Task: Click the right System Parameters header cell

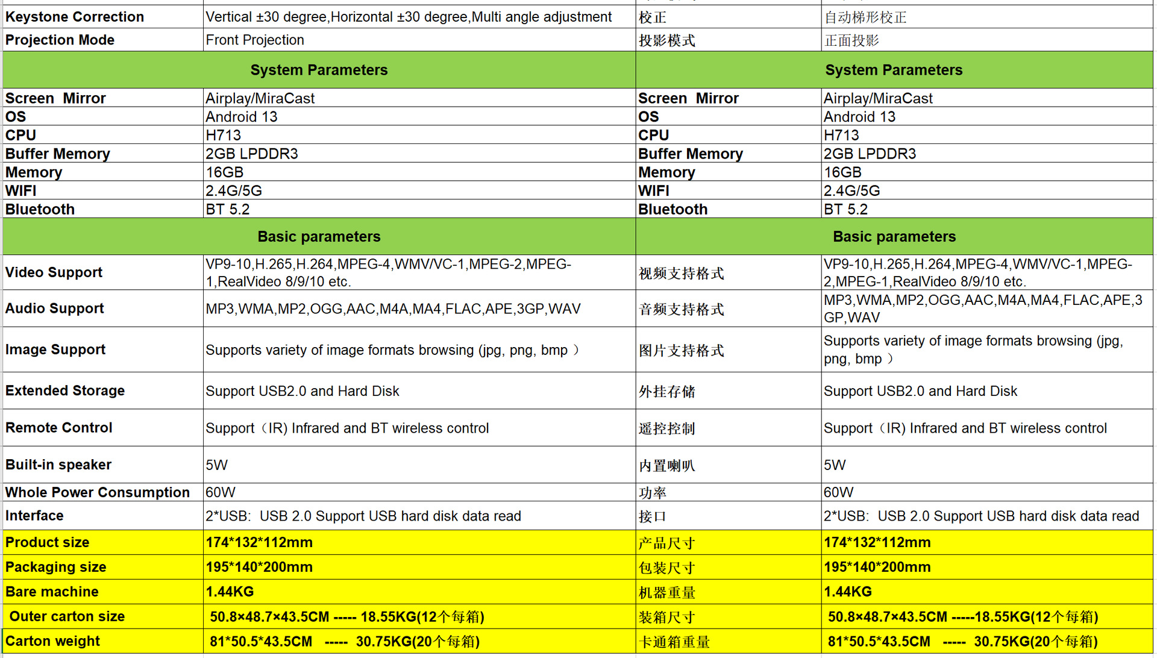Action: click(894, 70)
